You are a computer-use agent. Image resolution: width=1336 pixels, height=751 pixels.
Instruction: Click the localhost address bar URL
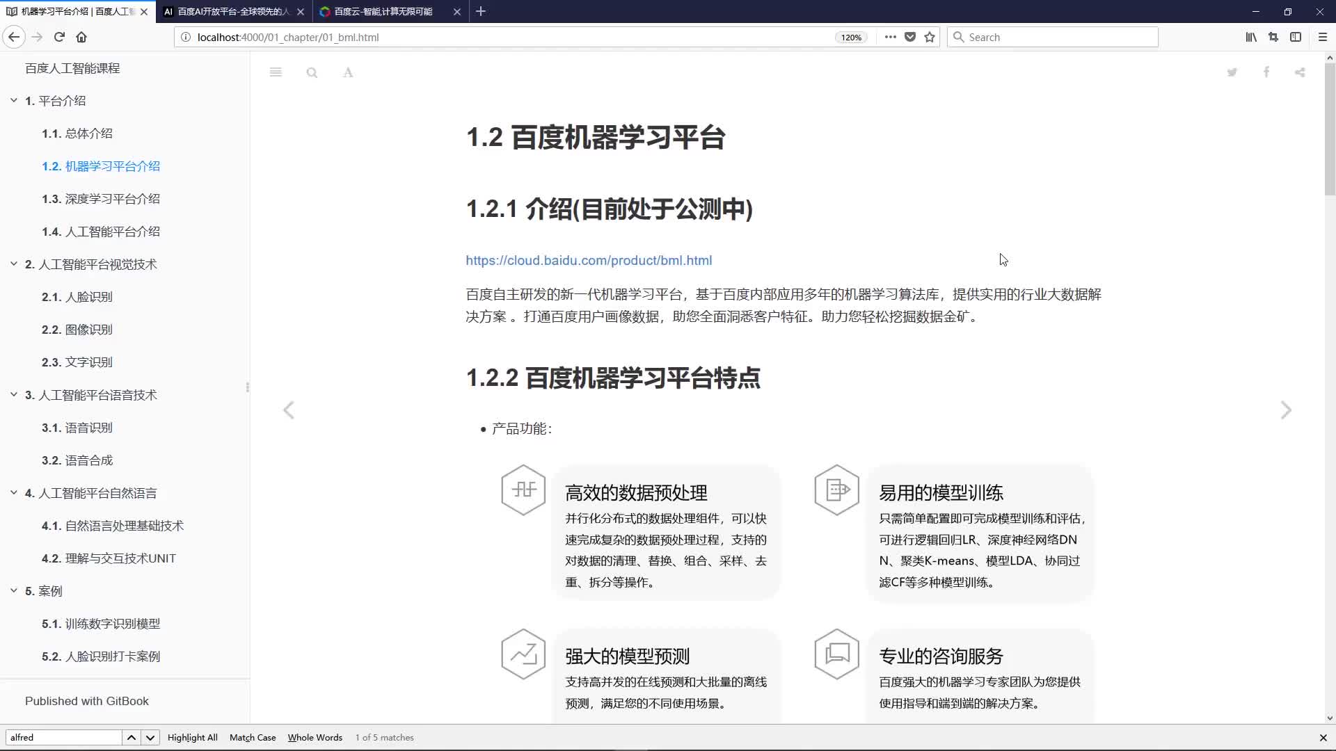(288, 38)
